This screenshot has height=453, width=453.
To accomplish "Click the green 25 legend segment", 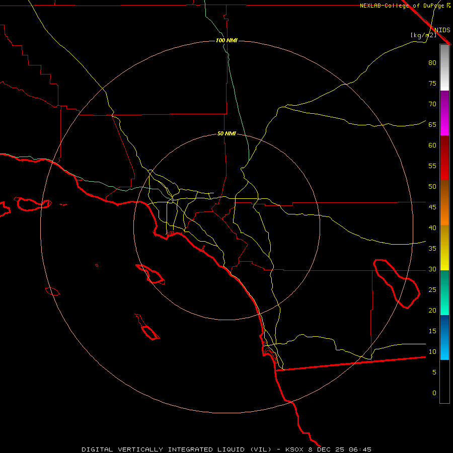I will [444, 292].
